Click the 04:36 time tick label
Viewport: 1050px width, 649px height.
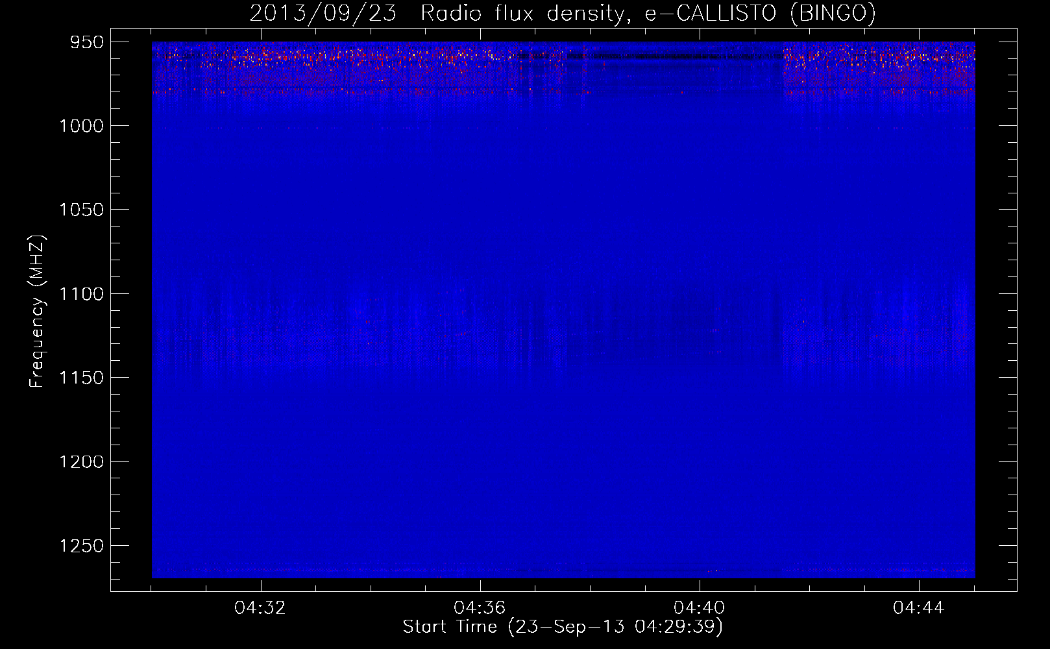[x=480, y=608]
